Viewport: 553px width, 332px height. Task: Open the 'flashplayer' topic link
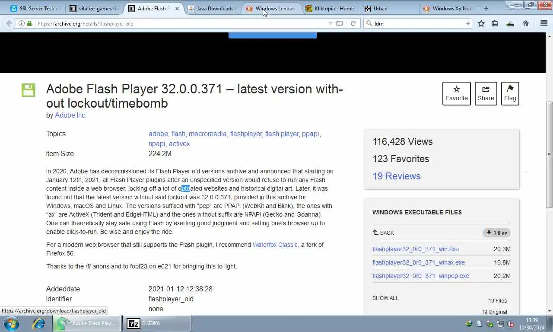(246, 134)
